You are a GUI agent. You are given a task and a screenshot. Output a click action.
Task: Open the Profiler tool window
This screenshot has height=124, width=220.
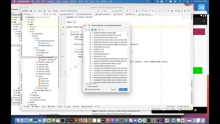[x=76, y=106]
